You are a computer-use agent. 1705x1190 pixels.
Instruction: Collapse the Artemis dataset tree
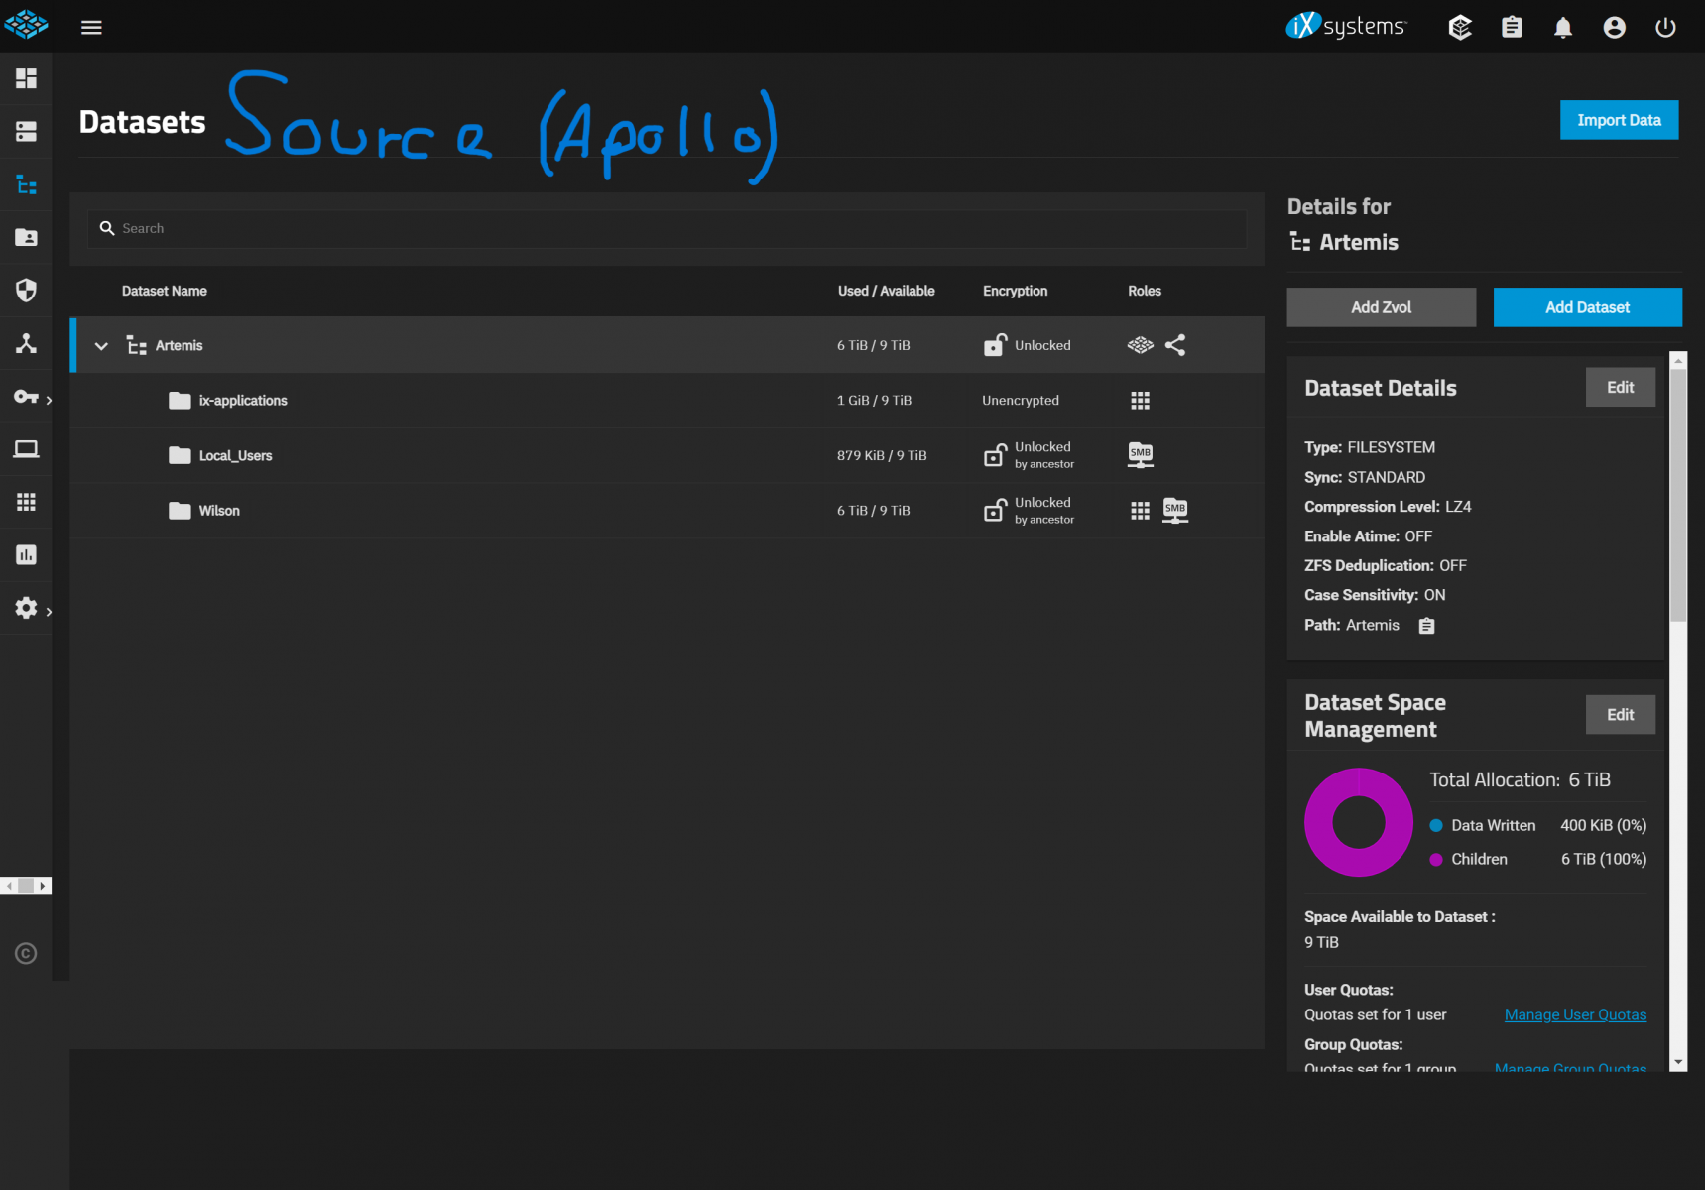101,346
